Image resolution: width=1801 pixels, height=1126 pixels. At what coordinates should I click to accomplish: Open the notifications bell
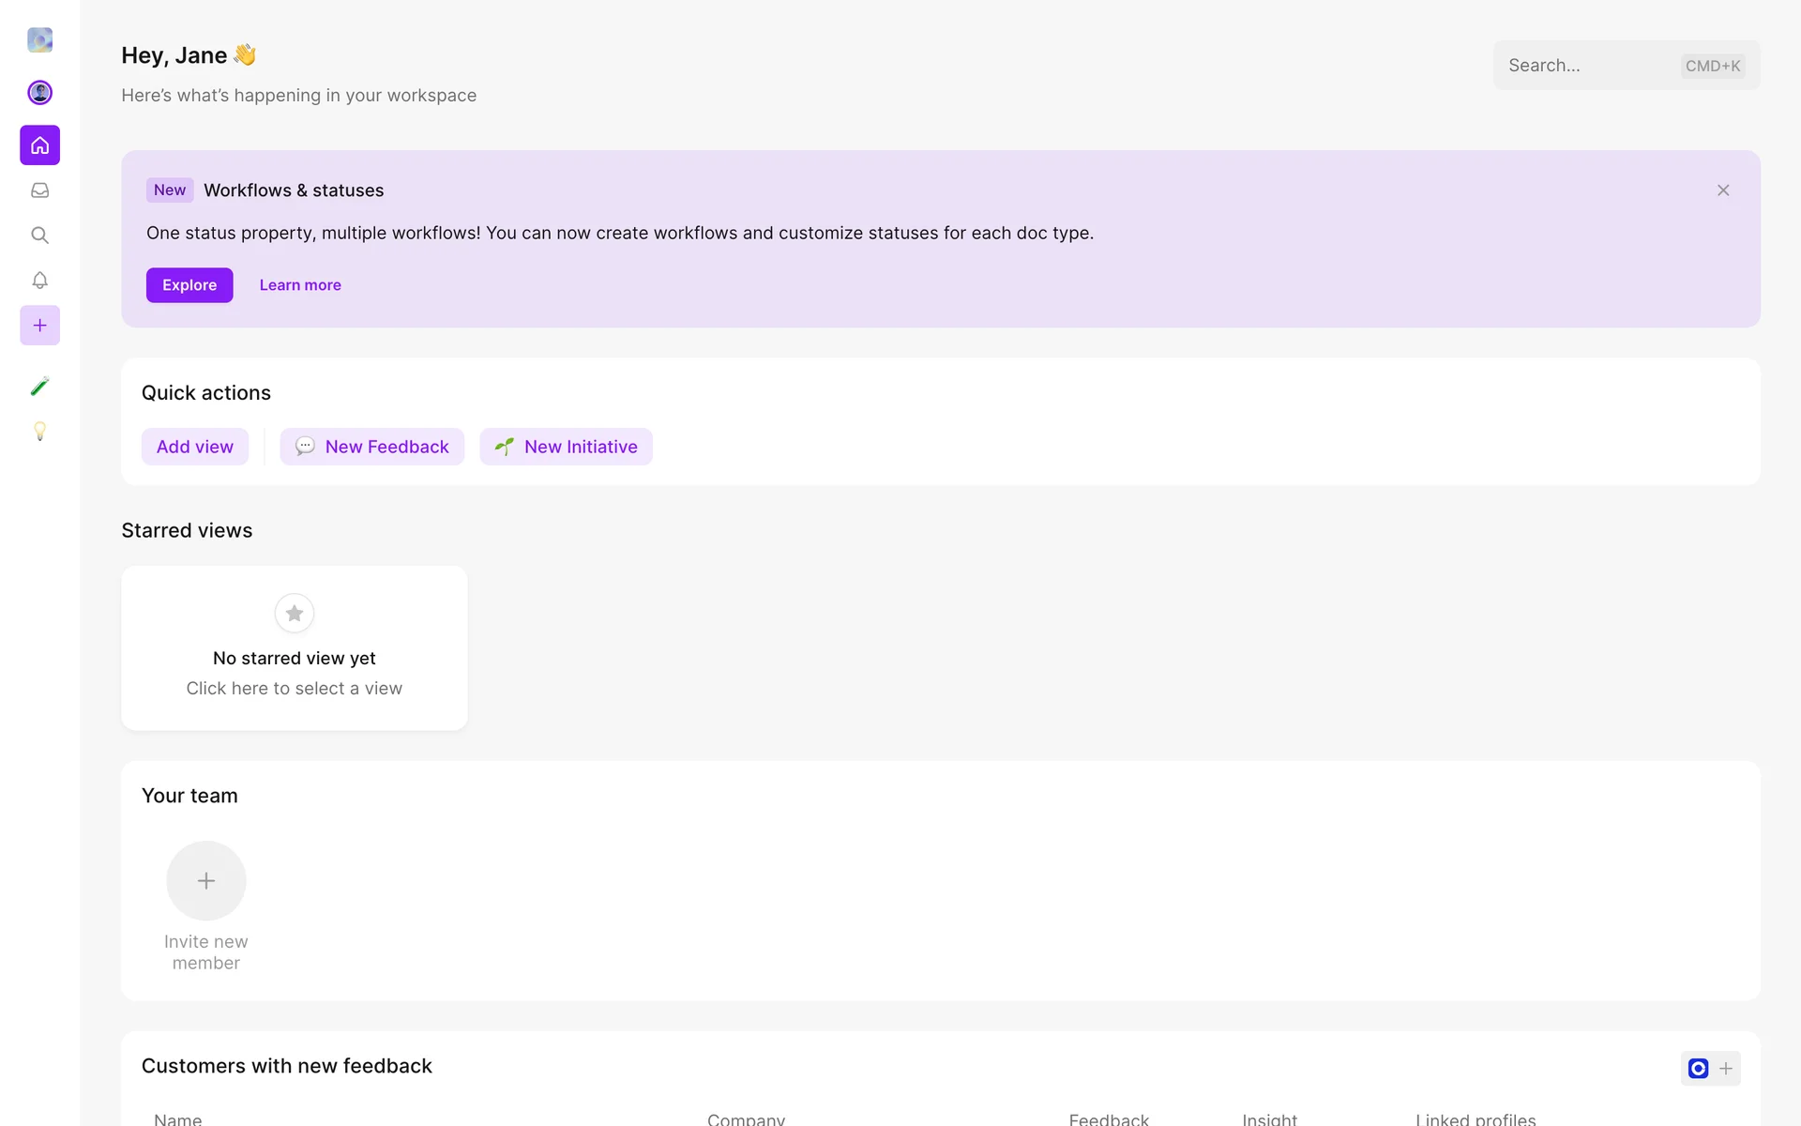pyautogui.click(x=39, y=281)
